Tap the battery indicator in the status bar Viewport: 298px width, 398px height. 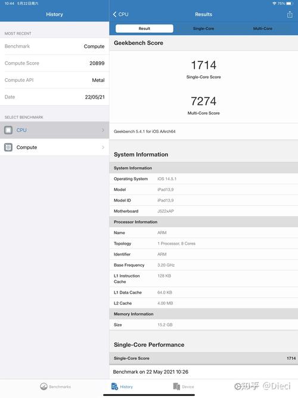290,4
